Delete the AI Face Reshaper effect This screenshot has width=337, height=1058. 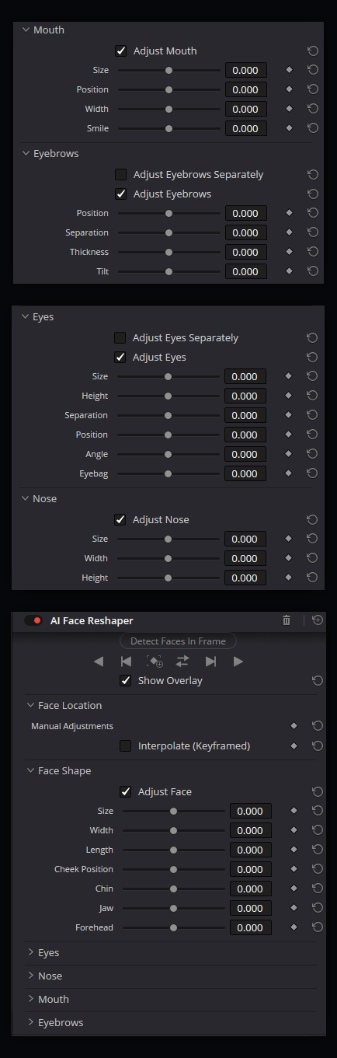pyautogui.click(x=287, y=620)
